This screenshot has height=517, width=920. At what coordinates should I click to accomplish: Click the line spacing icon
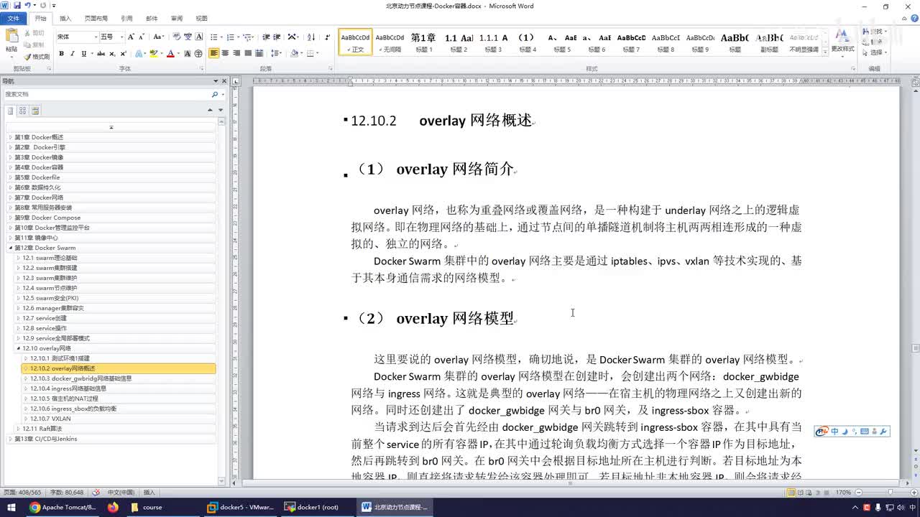coord(275,53)
